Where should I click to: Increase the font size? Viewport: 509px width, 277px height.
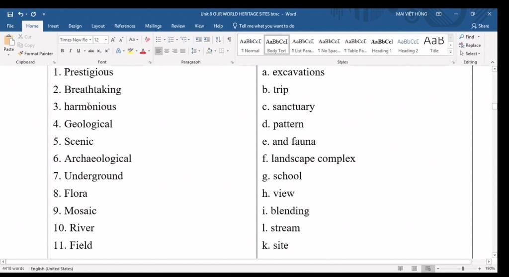coord(113,40)
